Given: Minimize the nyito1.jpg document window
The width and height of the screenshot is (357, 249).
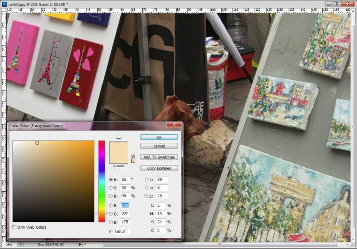Looking at the screenshot, I should 329,4.
